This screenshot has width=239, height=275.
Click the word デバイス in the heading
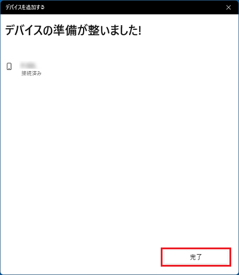click(24, 31)
